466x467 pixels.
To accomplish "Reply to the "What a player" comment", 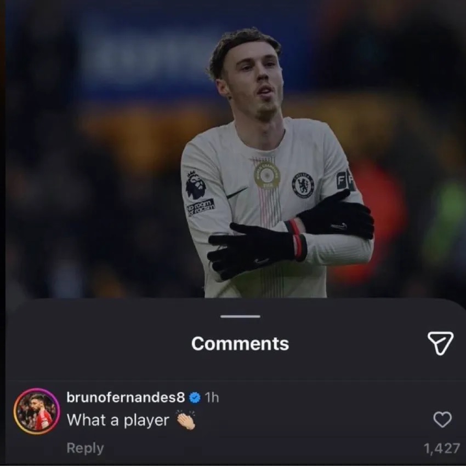I will point(85,448).
